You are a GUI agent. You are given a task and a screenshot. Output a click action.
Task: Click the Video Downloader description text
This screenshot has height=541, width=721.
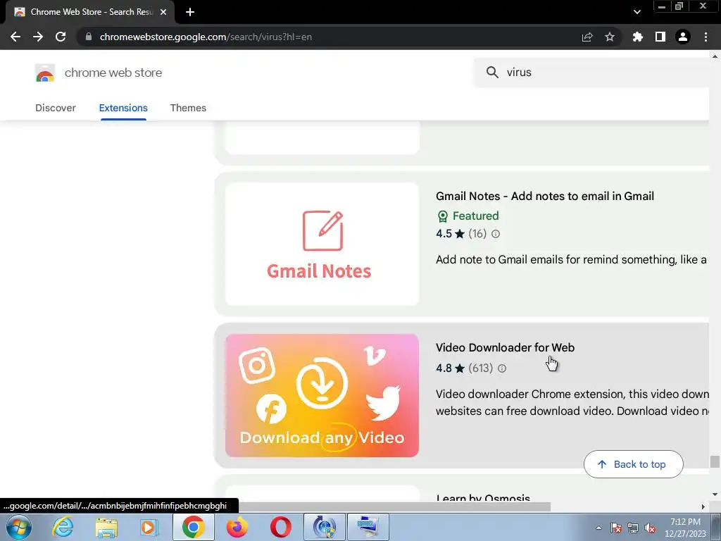point(572,402)
